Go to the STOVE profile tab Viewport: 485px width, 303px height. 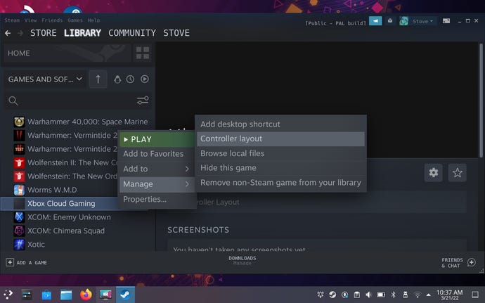pyautogui.click(x=176, y=33)
